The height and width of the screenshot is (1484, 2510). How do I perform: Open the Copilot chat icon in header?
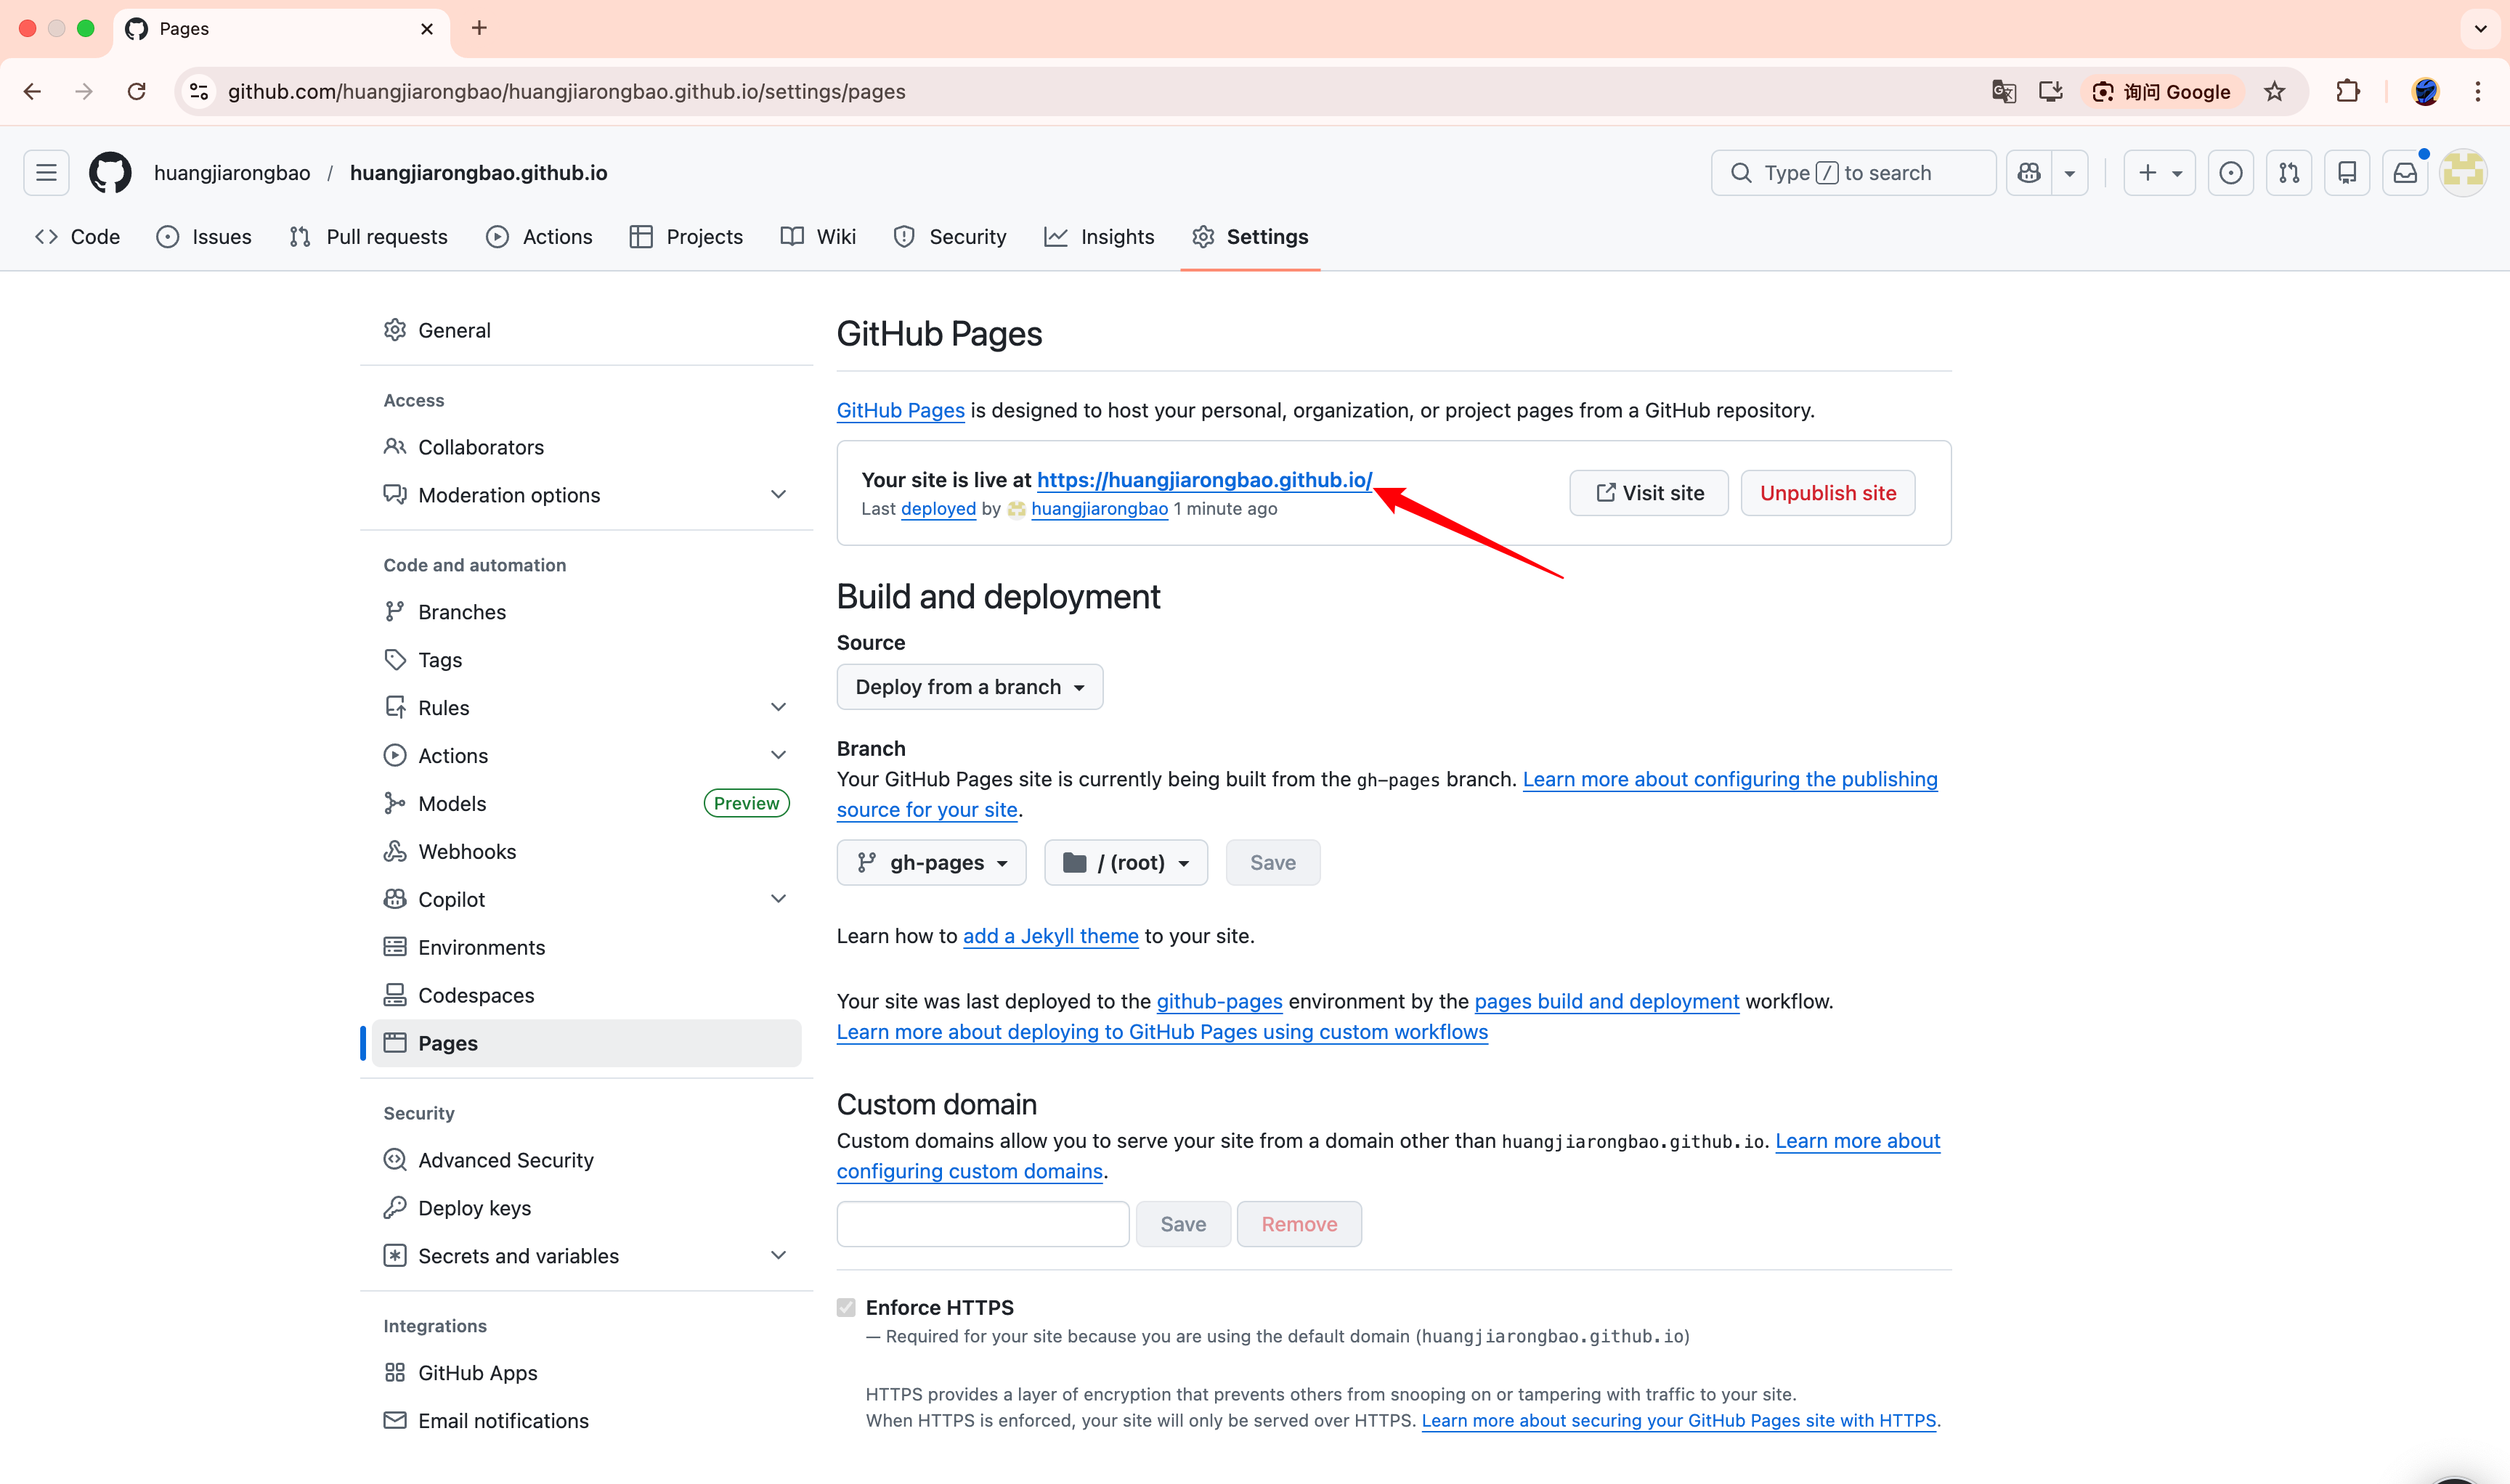(2028, 173)
